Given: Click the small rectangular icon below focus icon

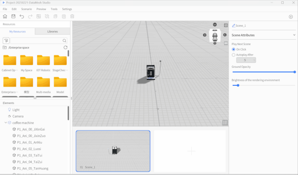Looking at the screenshot, I should 226,43.
